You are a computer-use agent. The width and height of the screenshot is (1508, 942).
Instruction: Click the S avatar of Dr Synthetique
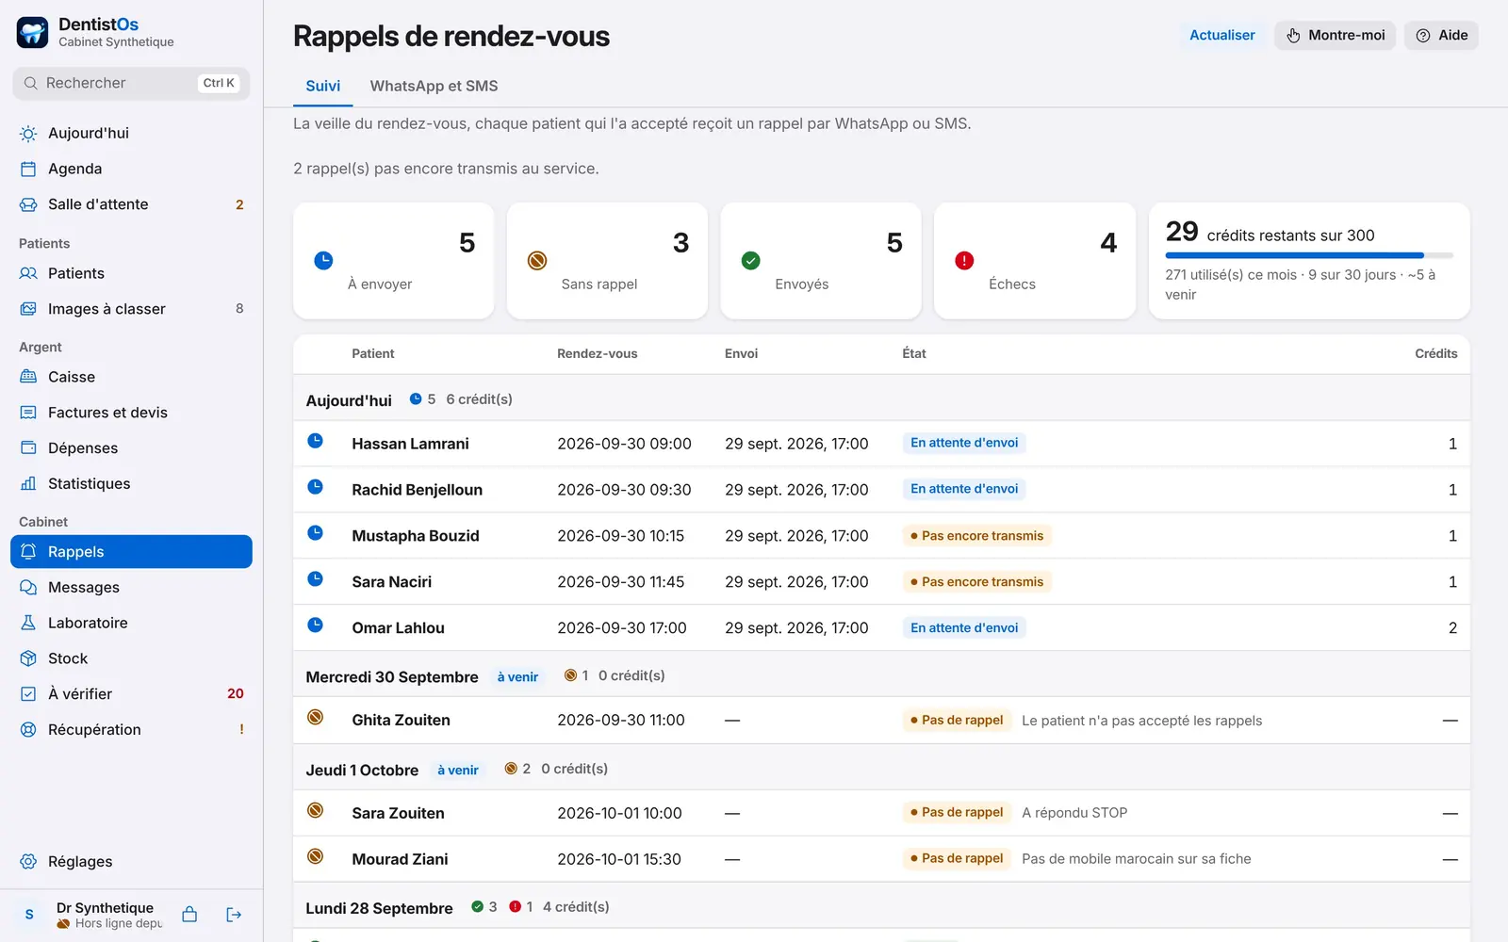29,915
